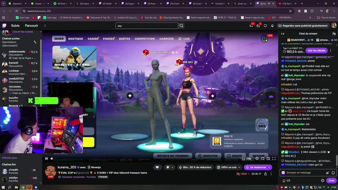
Task: Share the stream with share icon
Action: [x=265, y=174]
